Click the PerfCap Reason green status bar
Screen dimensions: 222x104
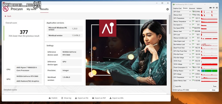209,71
